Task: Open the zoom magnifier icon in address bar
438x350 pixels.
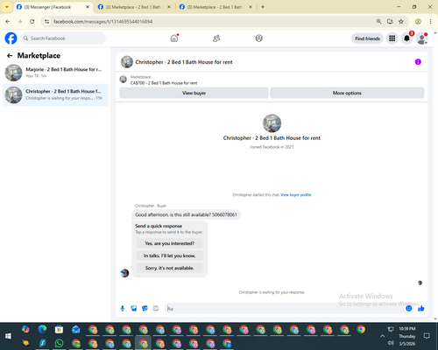Action: tap(378, 21)
